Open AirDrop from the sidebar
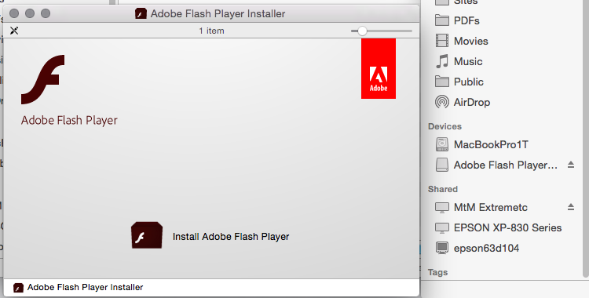Image resolution: width=589 pixels, height=298 pixels. (x=463, y=102)
